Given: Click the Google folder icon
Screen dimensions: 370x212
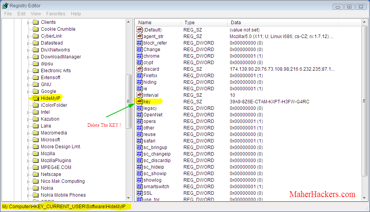Looking at the screenshot, I should tap(36, 91).
